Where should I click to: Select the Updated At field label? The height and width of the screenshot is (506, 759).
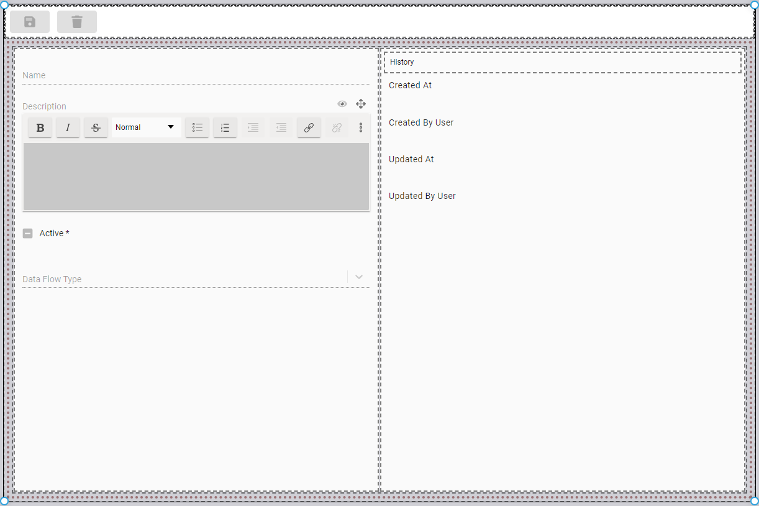pos(411,159)
